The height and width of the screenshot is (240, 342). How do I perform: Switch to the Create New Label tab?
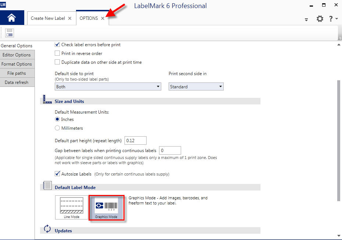pos(48,18)
